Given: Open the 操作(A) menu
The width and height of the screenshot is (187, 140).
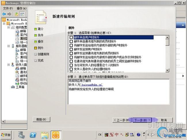Looking at the screenshot, I should pos(22,8).
